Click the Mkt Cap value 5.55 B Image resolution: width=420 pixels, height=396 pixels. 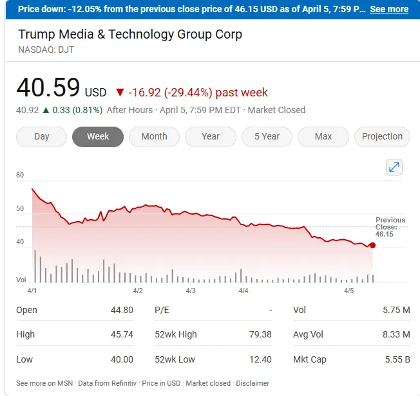pyautogui.click(x=397, y=359)
